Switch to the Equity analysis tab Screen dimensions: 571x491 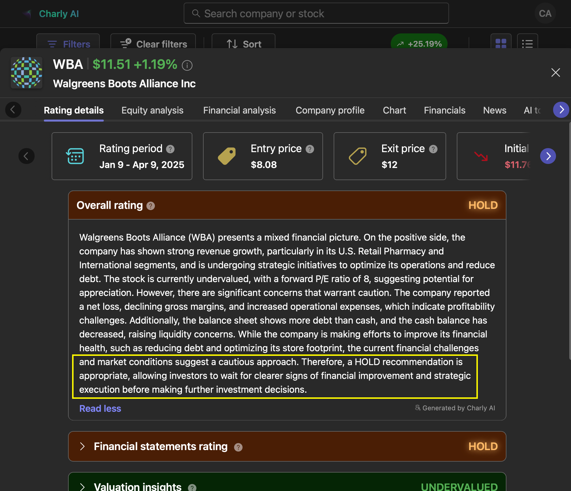coord(152,110)
